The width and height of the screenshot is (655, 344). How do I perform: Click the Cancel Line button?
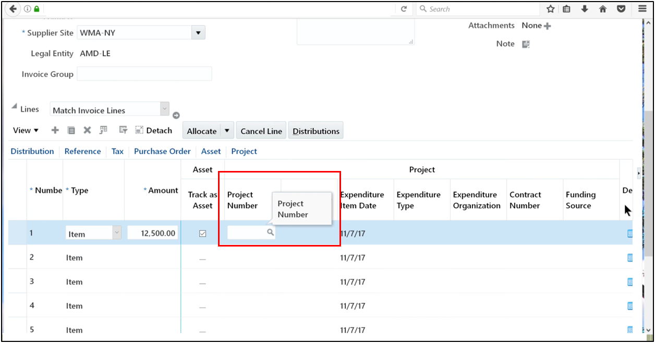pos(261,131)
